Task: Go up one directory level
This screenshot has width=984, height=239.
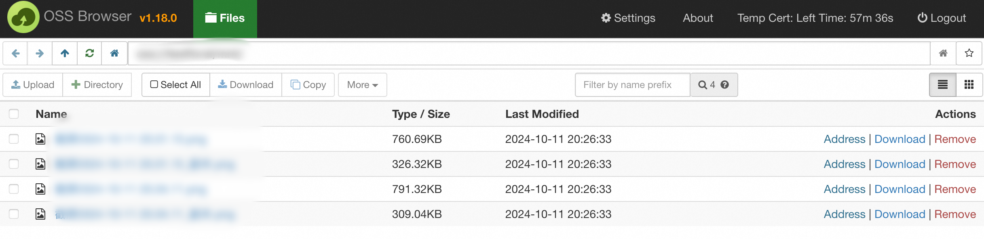Action: [65, 53]
